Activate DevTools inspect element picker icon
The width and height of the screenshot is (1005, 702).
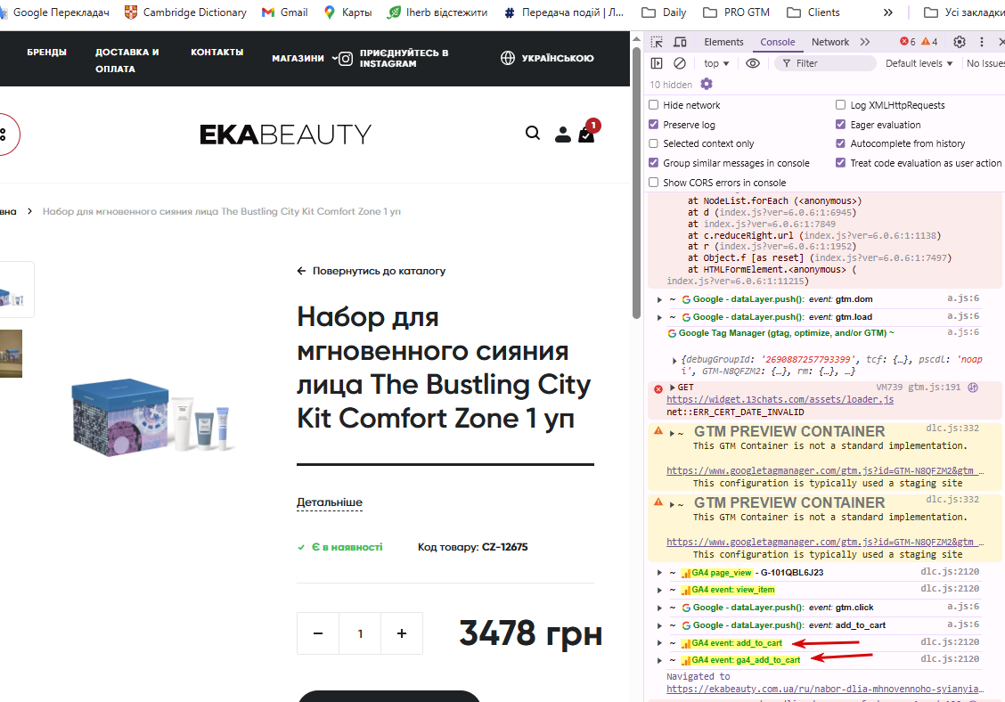657,42
